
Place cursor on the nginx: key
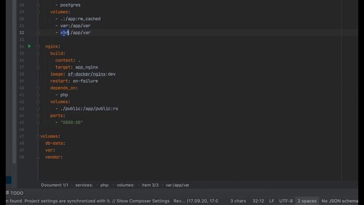click(52, 47)
